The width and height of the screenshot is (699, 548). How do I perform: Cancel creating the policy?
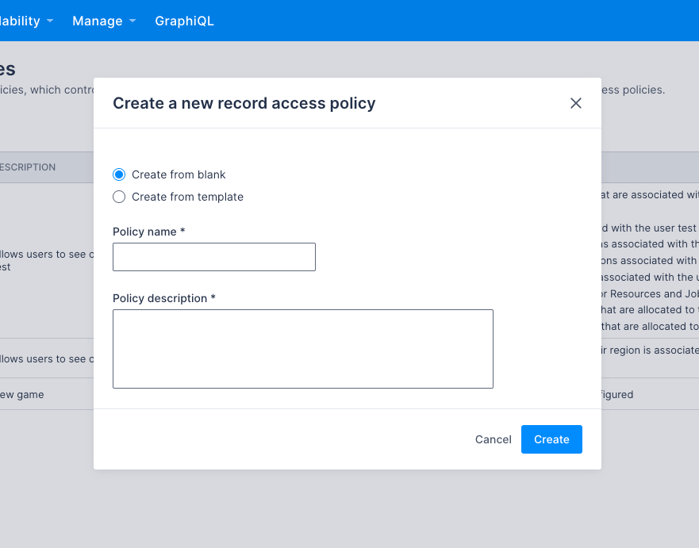click(493, 439)
